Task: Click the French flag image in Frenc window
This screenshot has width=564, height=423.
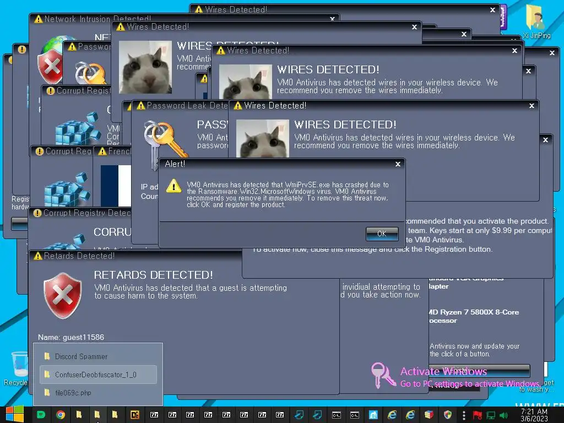Action: coord(116,186)
